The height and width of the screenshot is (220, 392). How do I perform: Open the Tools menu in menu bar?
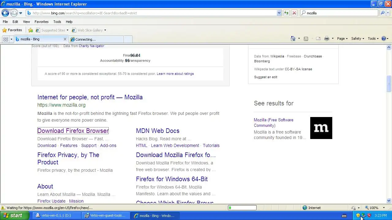[57, 22]
